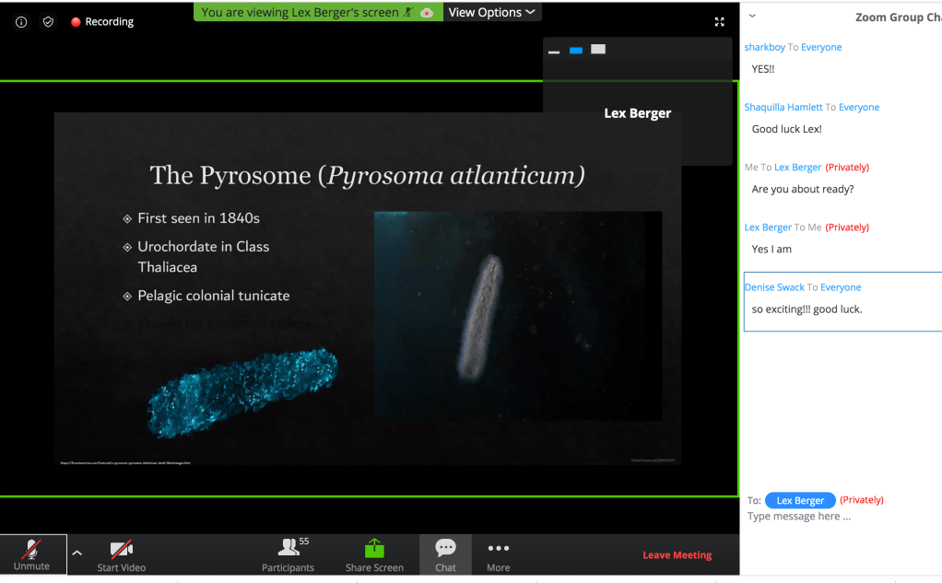Start Video with the camera button
The height and width of the screenshot is (583, 942).
[x=122, y=555]
